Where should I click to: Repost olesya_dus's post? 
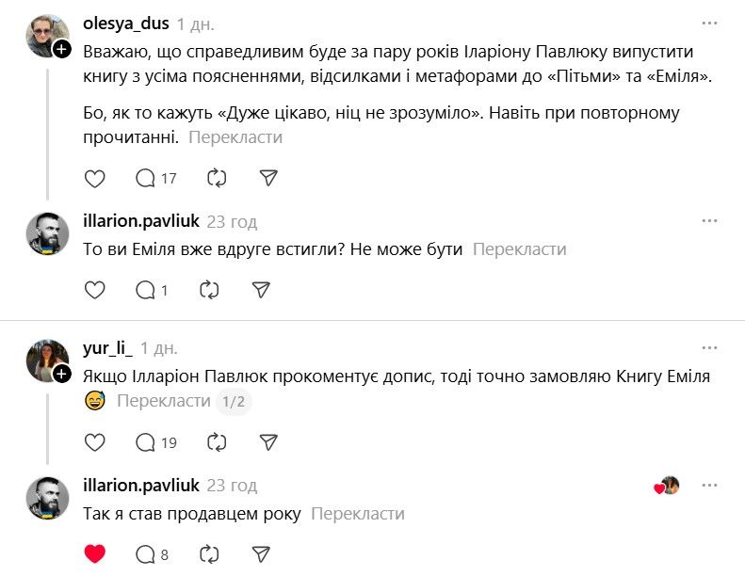click(x=216, y=178)
